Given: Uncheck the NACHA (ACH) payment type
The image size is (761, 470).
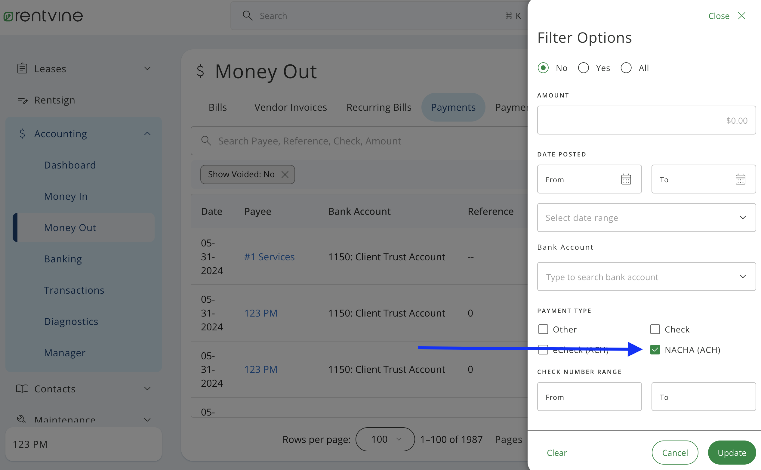Looking at the screenshot, I should click(x=655, y=350).
